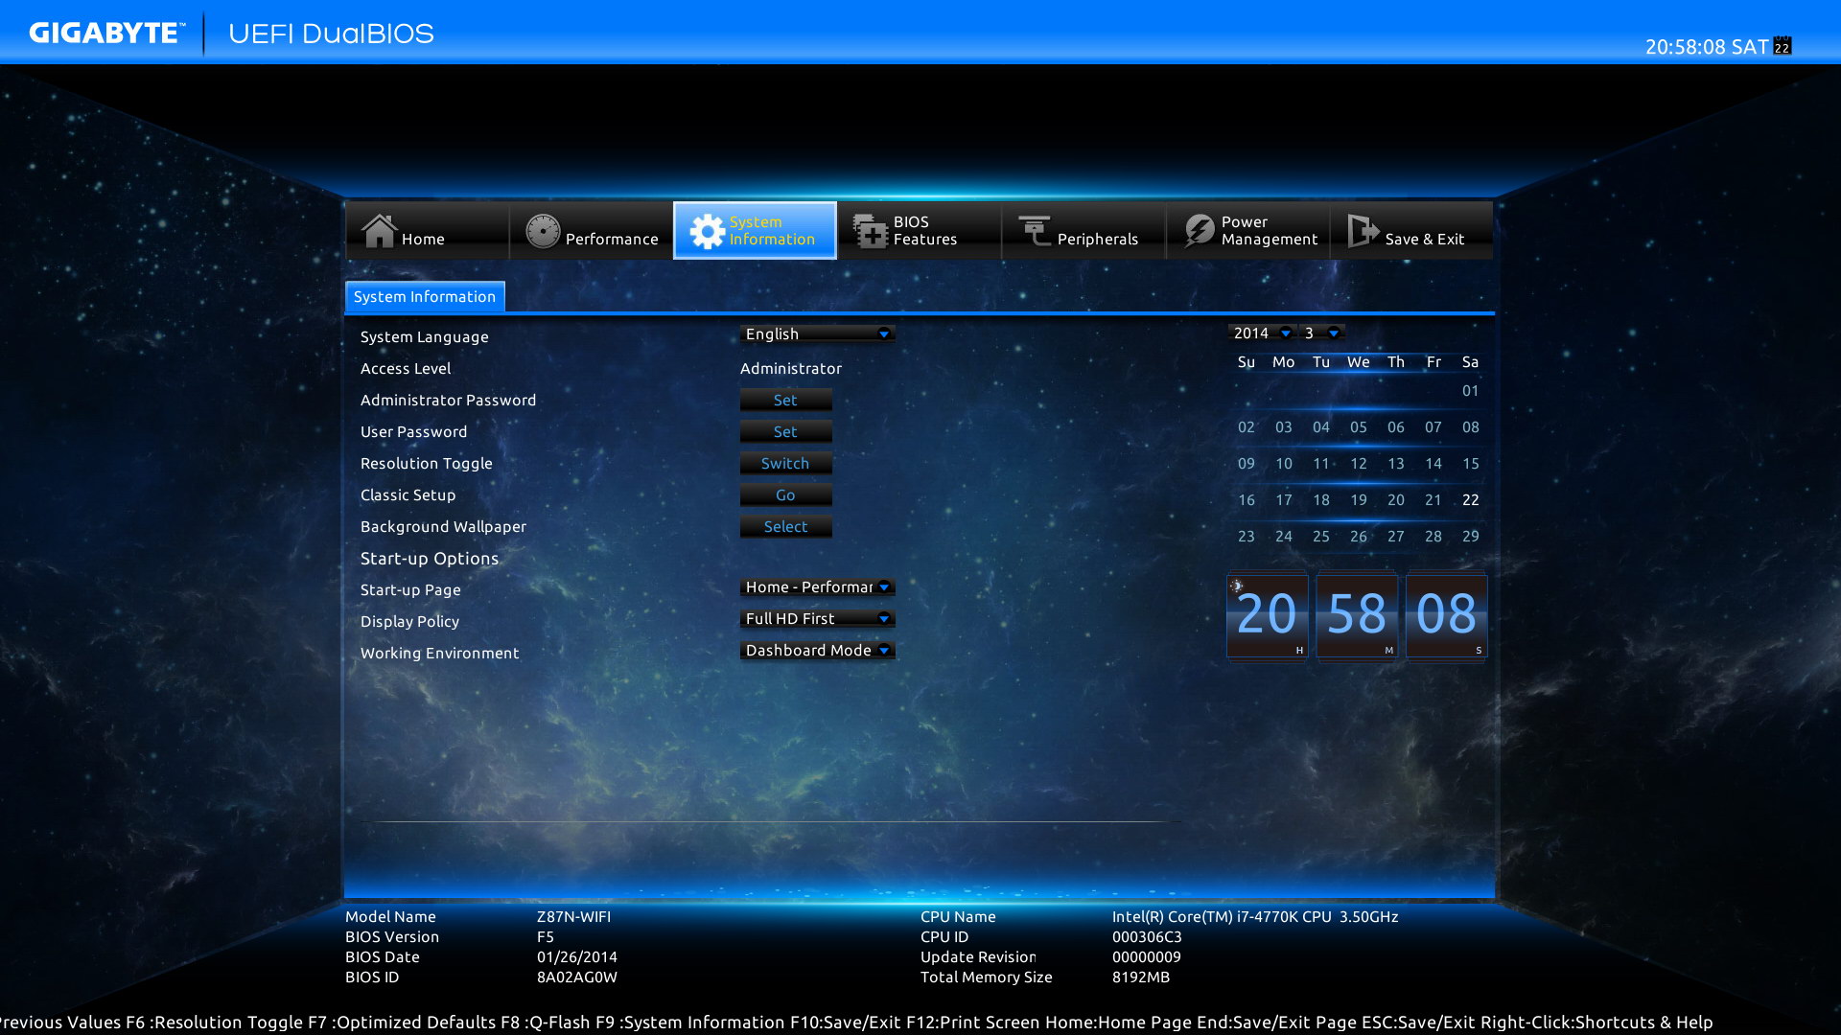
Task: Click Set for Administrator Password
Action: (x=785, y=400)
